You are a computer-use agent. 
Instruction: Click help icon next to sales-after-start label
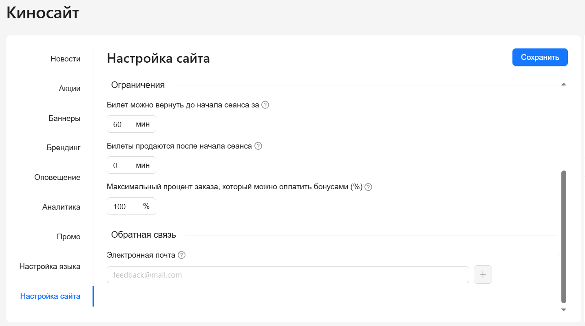pos(258,146)
